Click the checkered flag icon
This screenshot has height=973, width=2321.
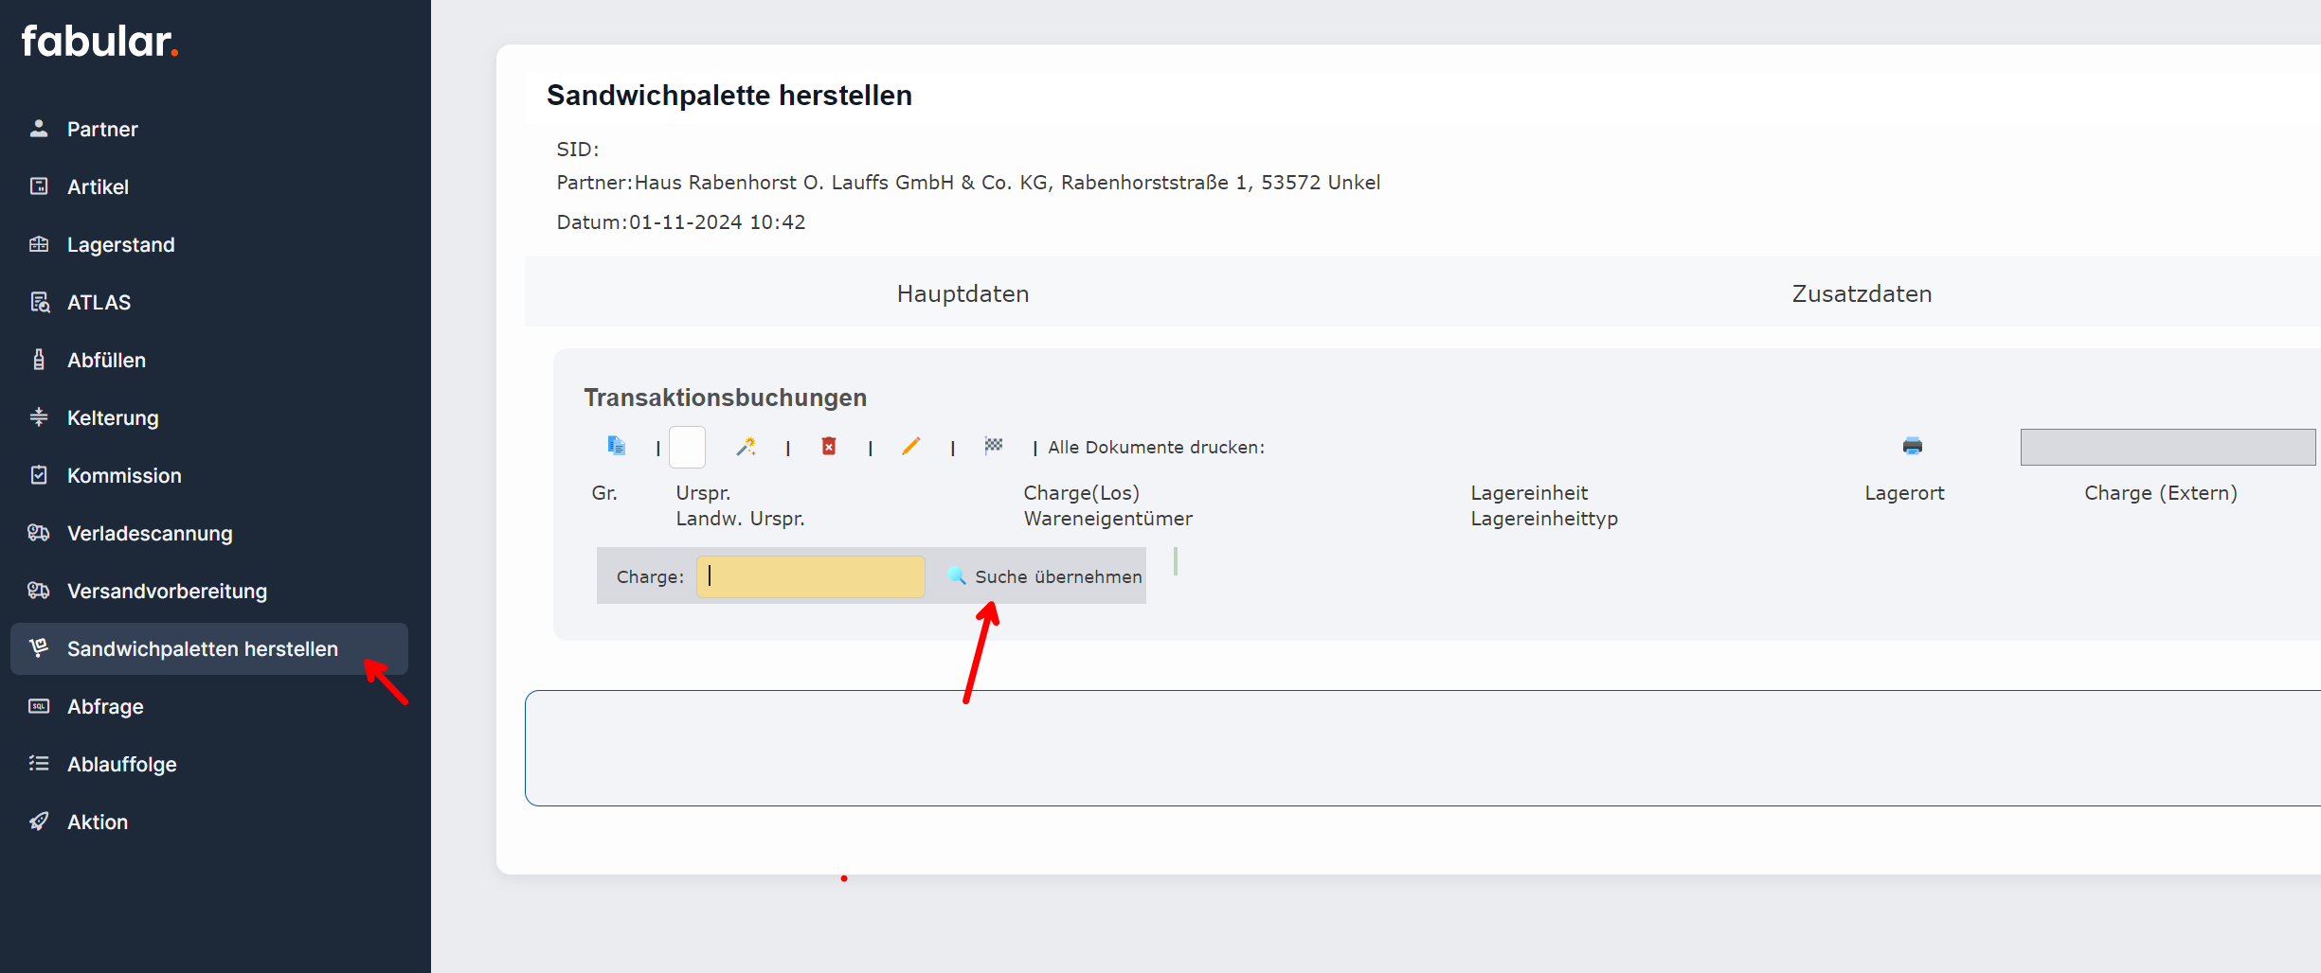pos(994,446)
